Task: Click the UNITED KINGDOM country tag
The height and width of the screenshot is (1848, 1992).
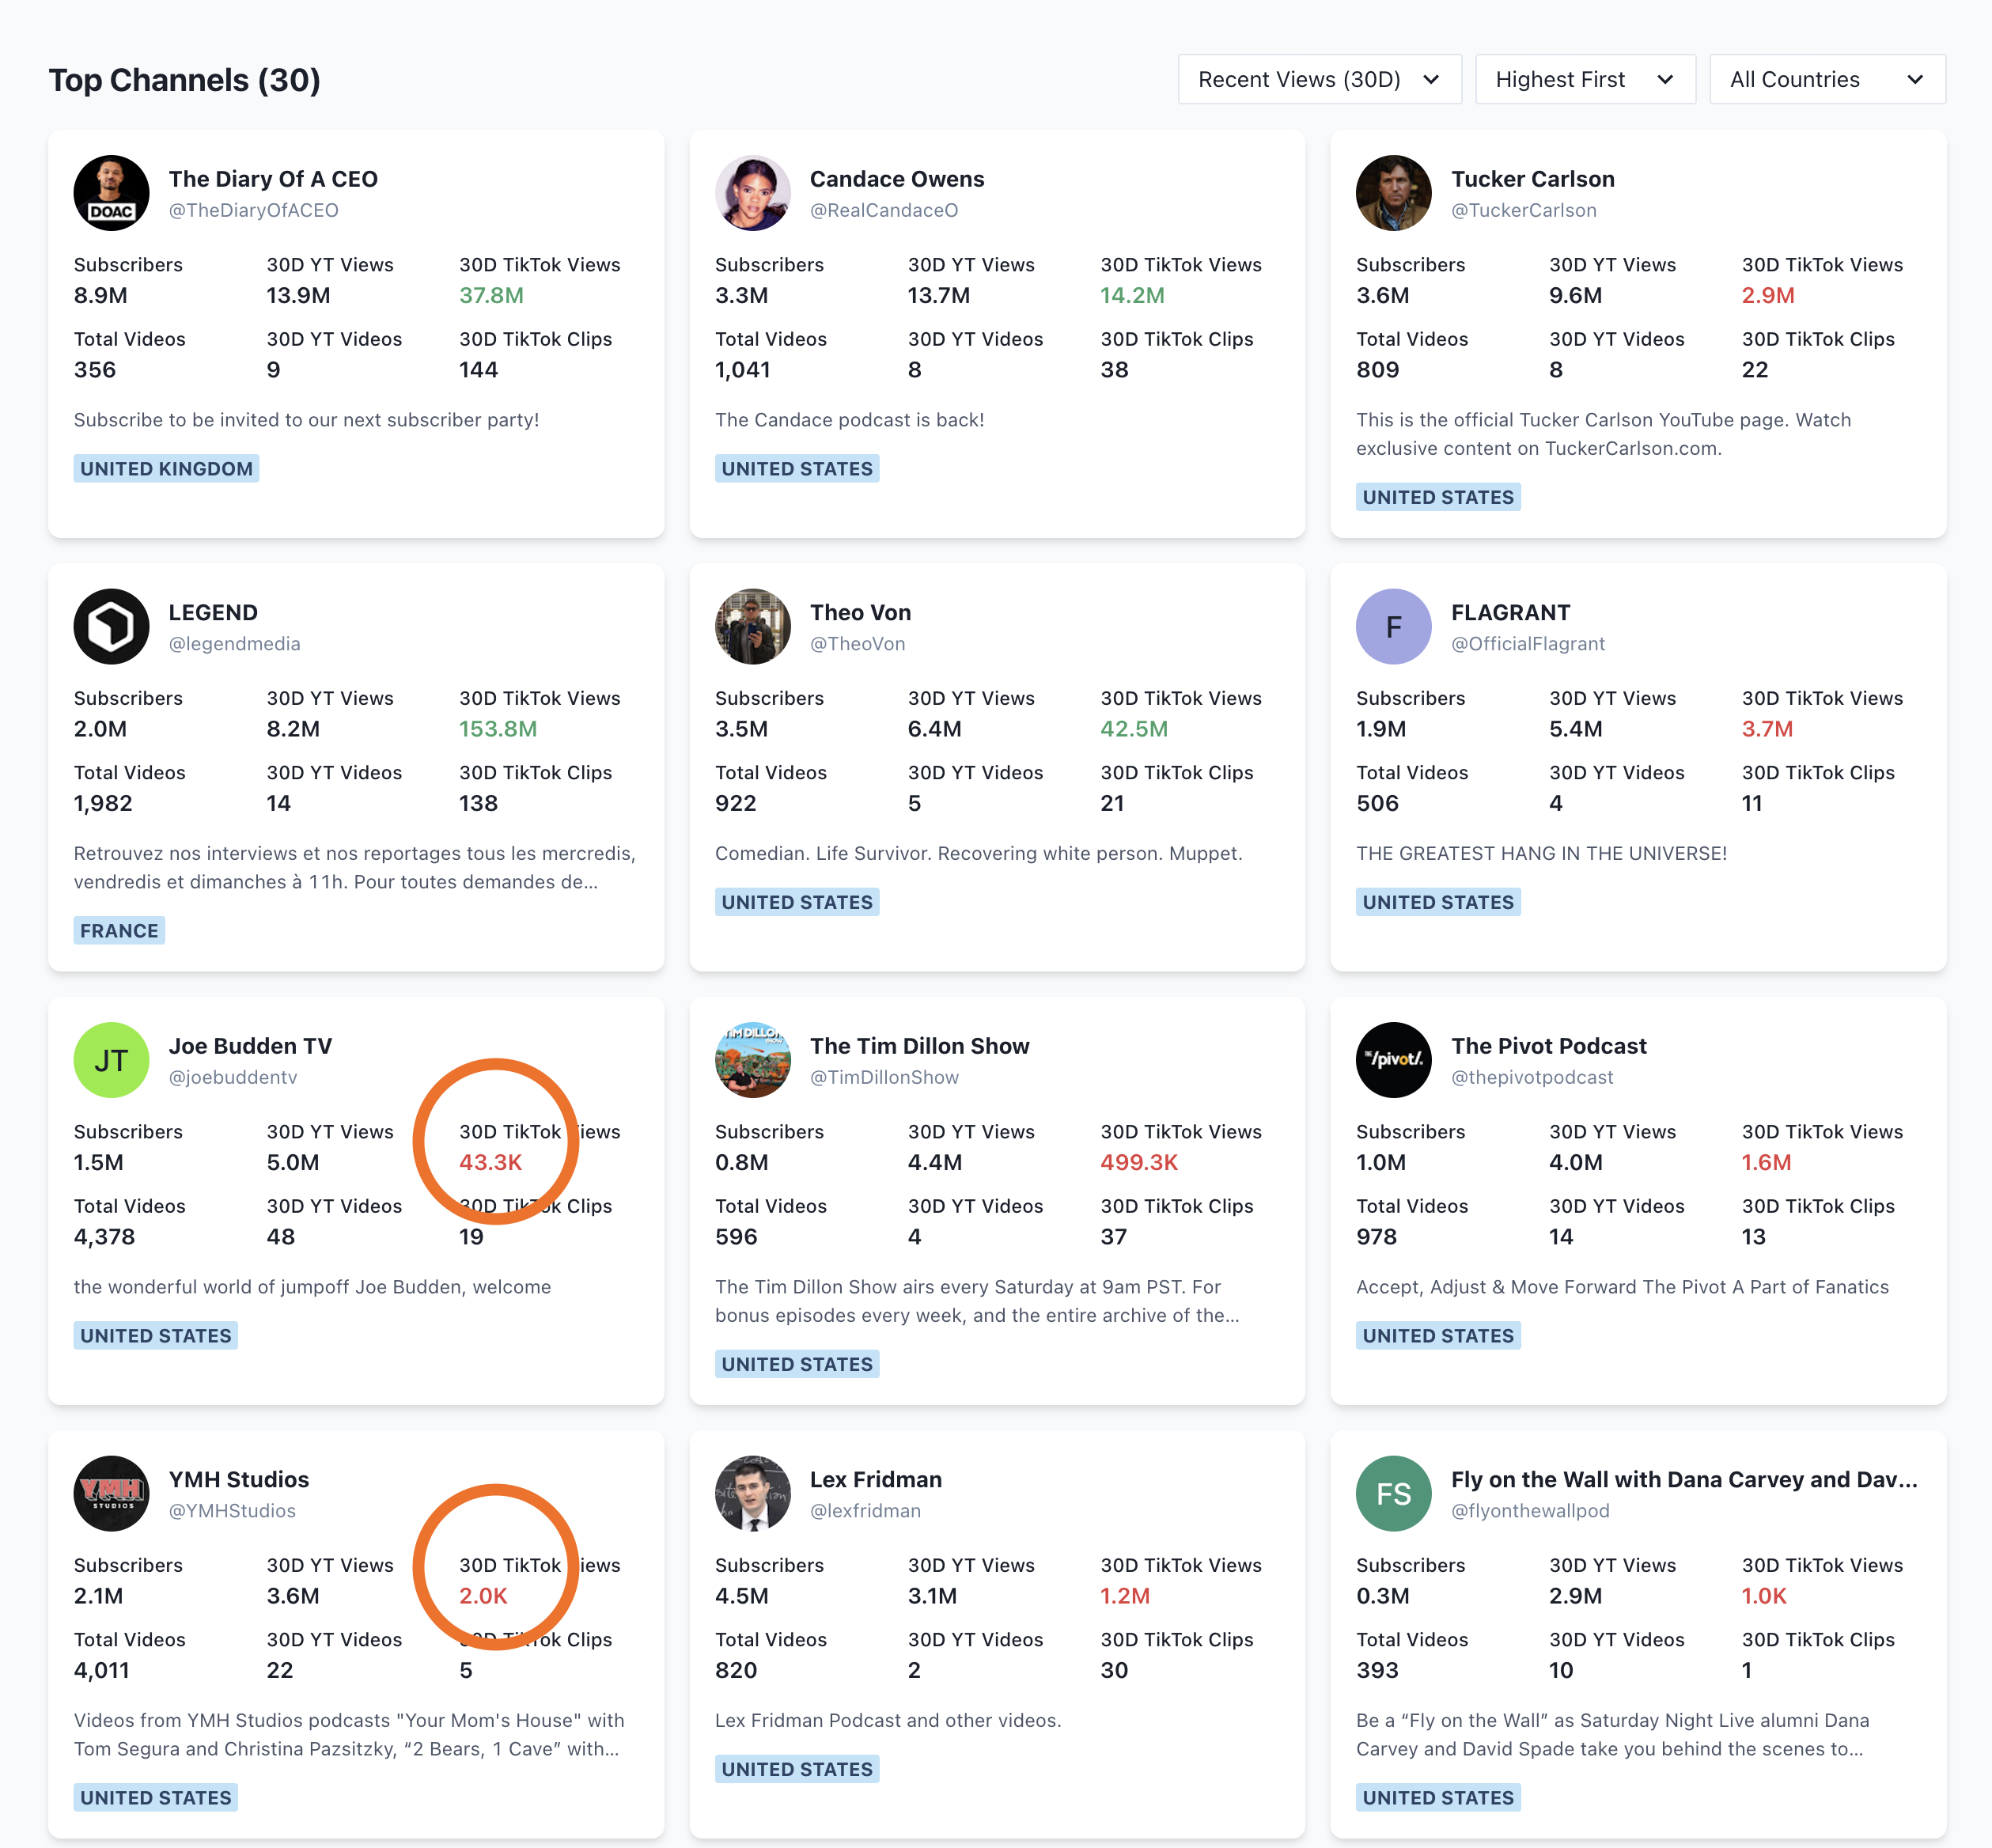Action: coord(166,468)
